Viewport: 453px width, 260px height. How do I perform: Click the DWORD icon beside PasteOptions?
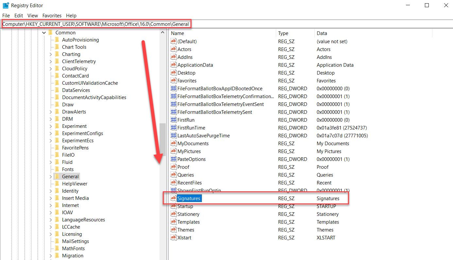(x=174, y=159)
